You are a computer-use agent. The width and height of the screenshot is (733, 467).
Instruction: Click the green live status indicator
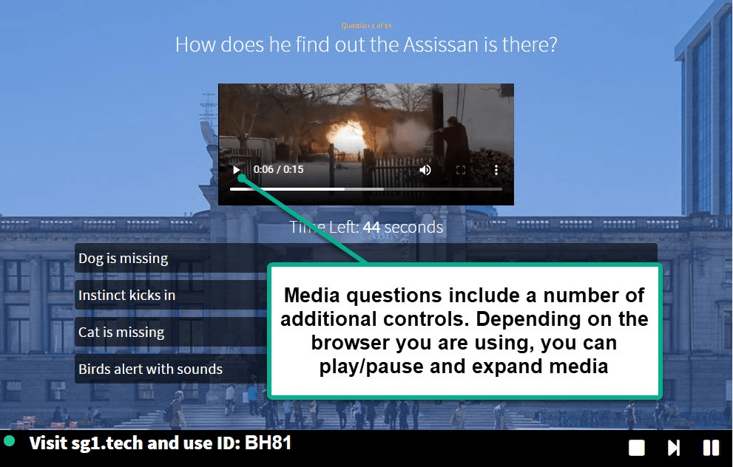[x=10, y=443]
